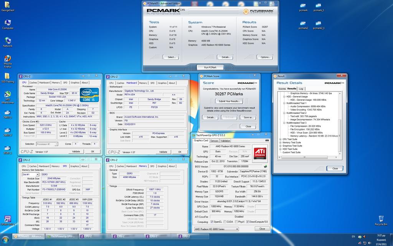The height and width of the screenshot is (246, 393).
Task: Switch to the Scores tab in Result Details
Action: click(282, 89)
